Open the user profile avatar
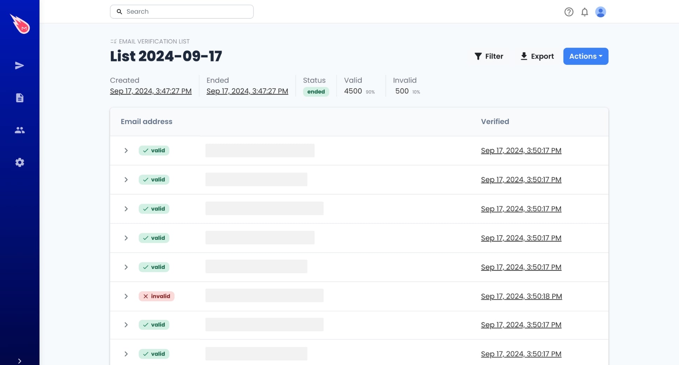This screenshot has width=679, height=365. point(600,12)
